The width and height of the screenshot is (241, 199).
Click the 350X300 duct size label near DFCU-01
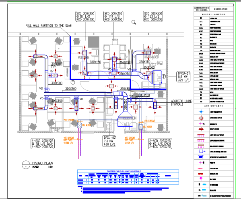click(149, 67)
